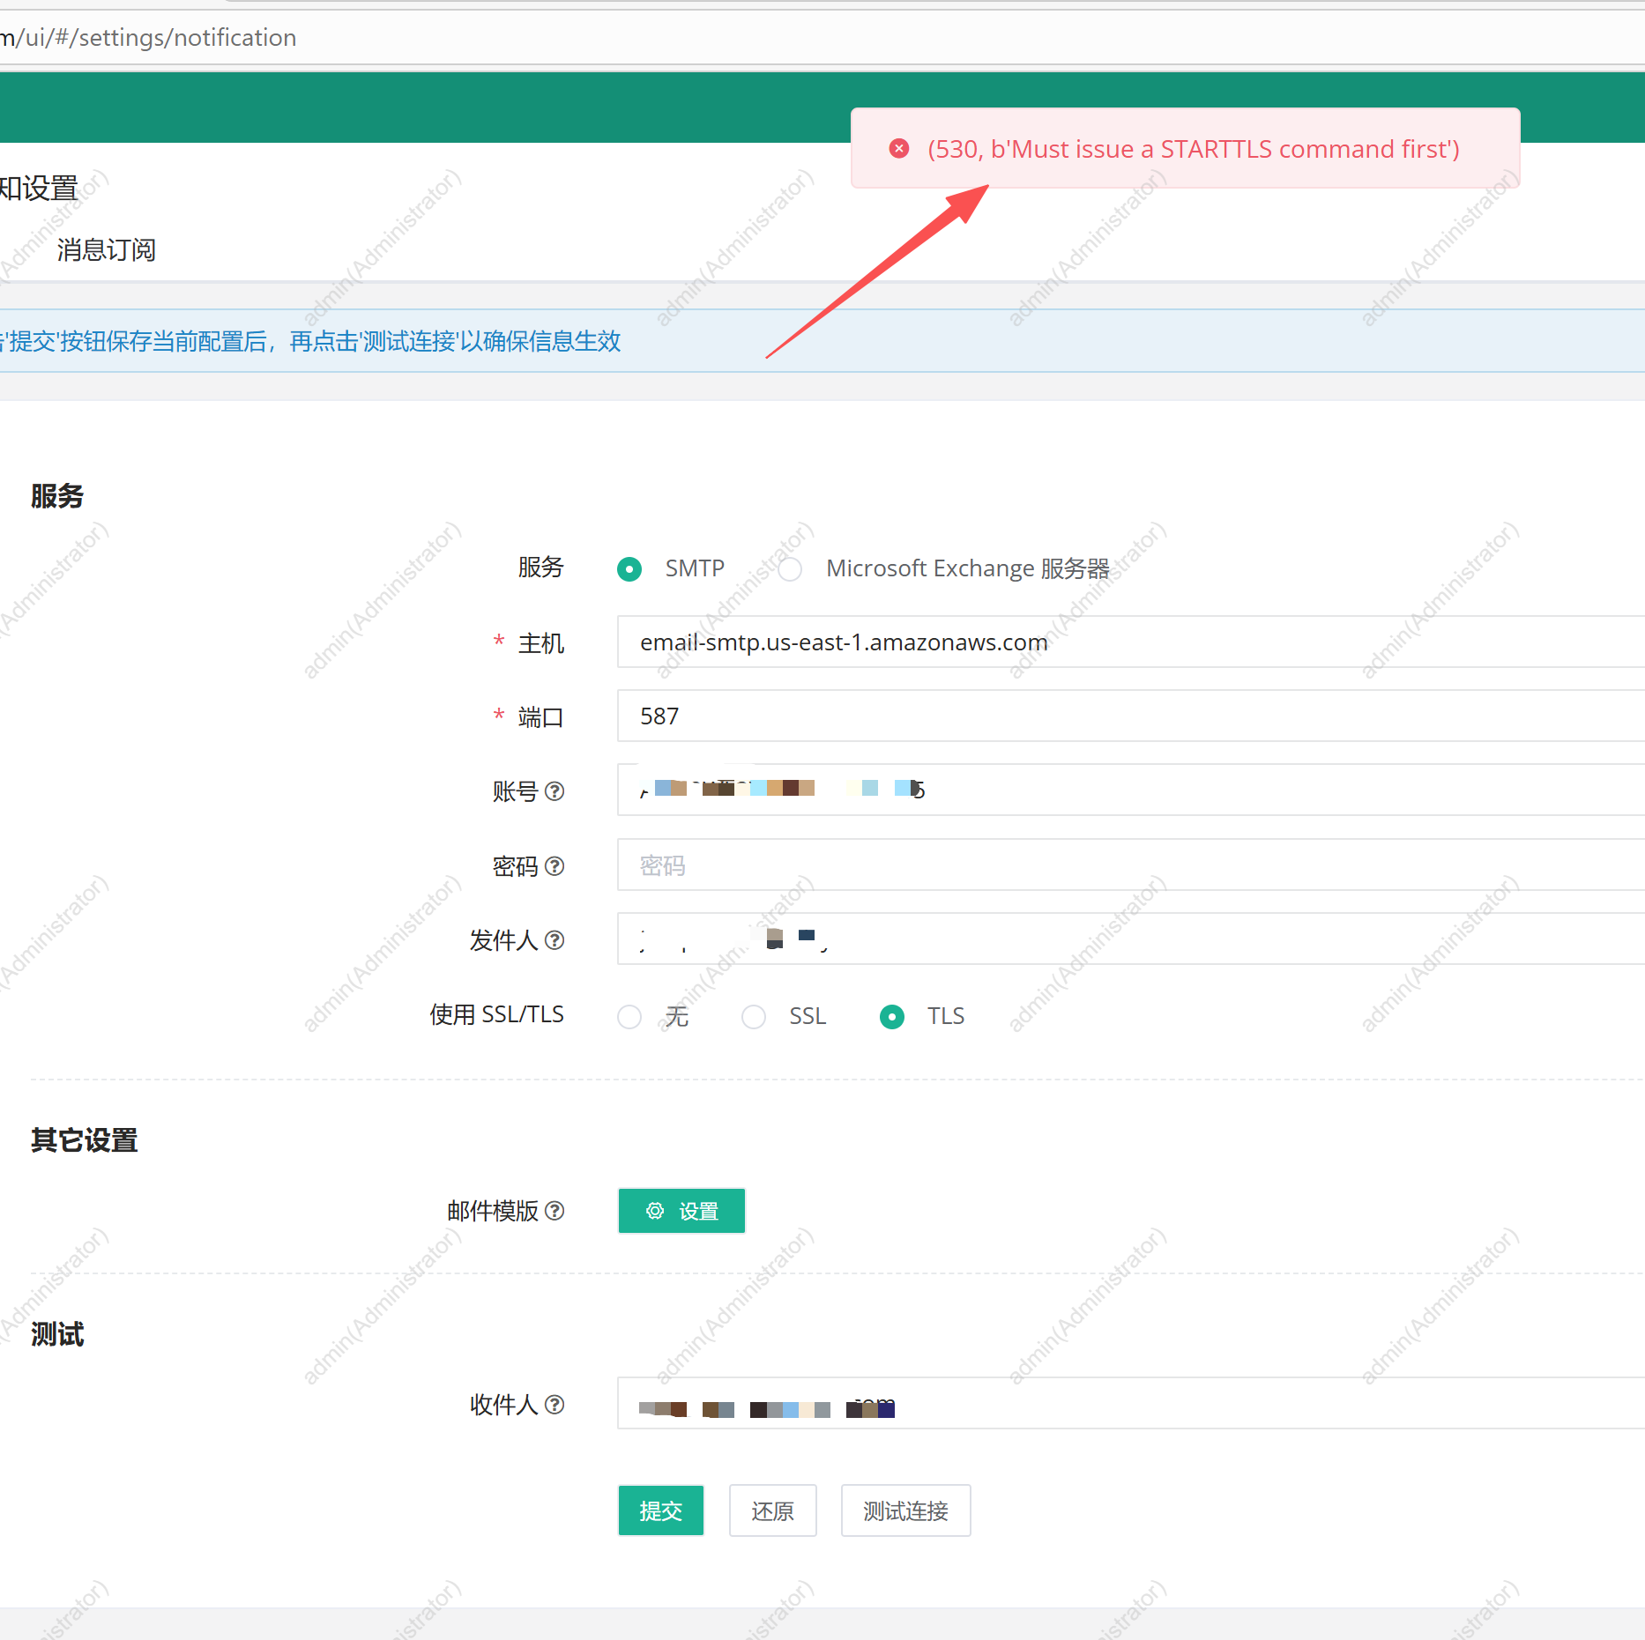Click the red error icon in the notification

coord(898,148)
